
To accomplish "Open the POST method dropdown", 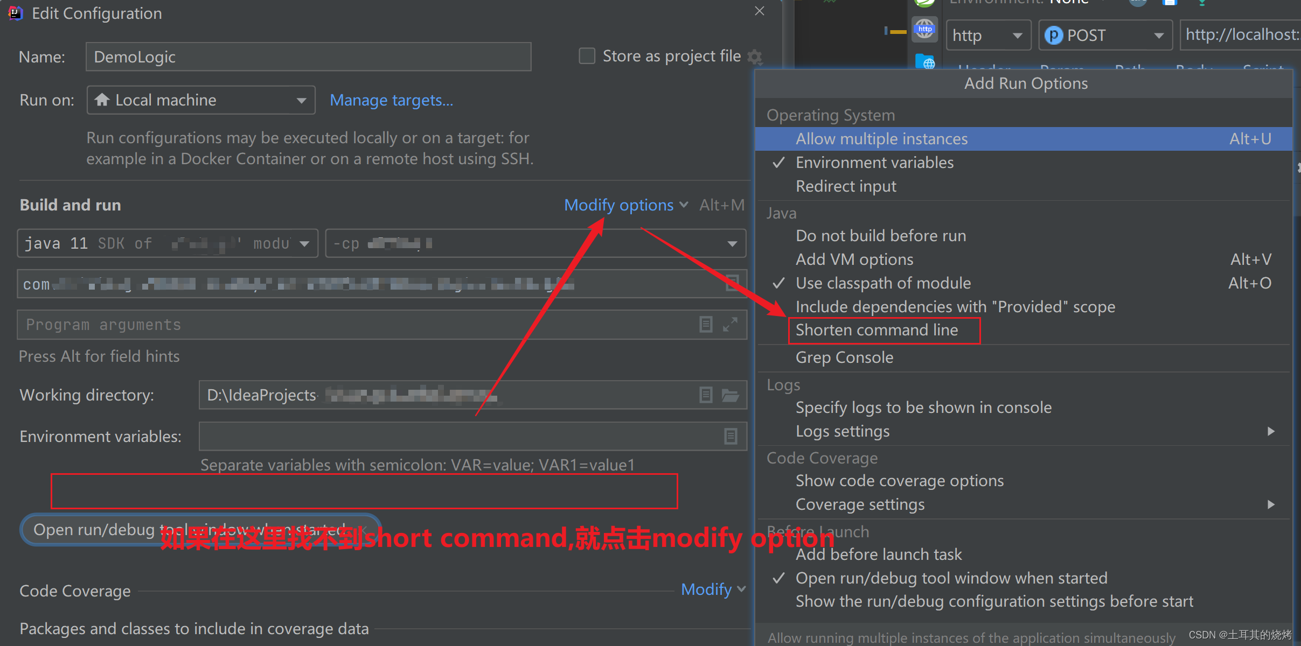I will [x=1104, y=36].
